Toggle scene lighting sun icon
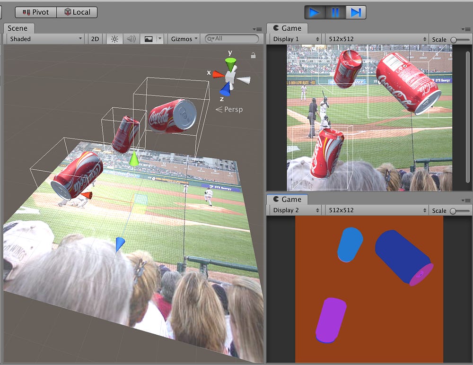473x365 pixels. tap(114, 39)
